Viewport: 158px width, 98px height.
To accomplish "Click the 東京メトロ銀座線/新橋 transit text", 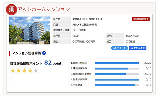I will [85, 25].
